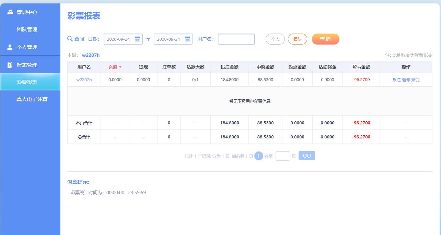Expand the 报表管理 sidebar section

coord(27,65)
